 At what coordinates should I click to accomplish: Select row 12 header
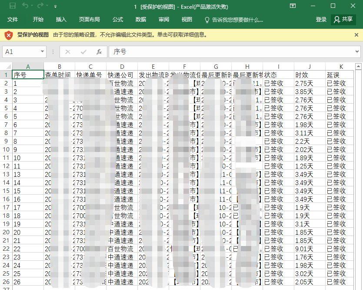[6, 166]
